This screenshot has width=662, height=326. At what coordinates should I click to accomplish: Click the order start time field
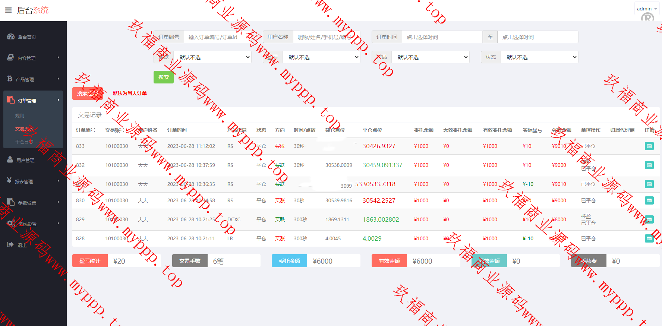pyautogui.click(x=442, y=37)
